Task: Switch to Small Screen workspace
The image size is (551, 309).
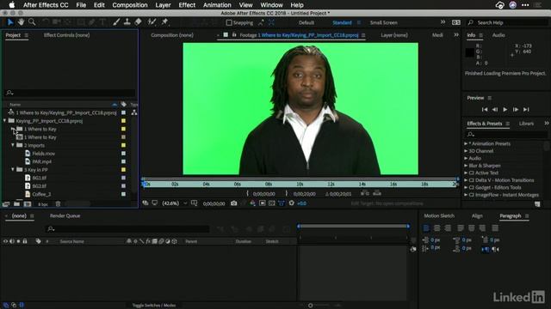Action: pyautogui.click(x=383, y=22)
